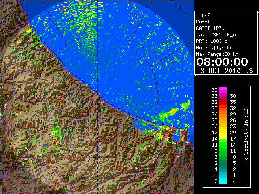Pick the cyan -7 to -4 dBZ swatch
The image size is (259, 194).
pyautogui.click(x=223, y=181)
